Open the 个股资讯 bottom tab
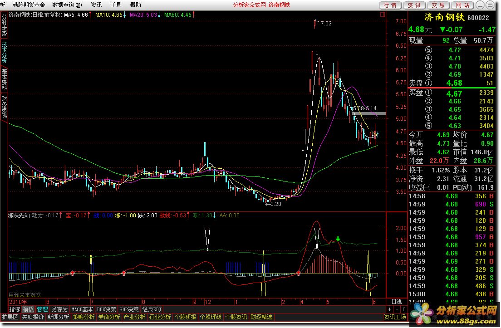Screen dimensions: 501x328 [x=236, y=317]
